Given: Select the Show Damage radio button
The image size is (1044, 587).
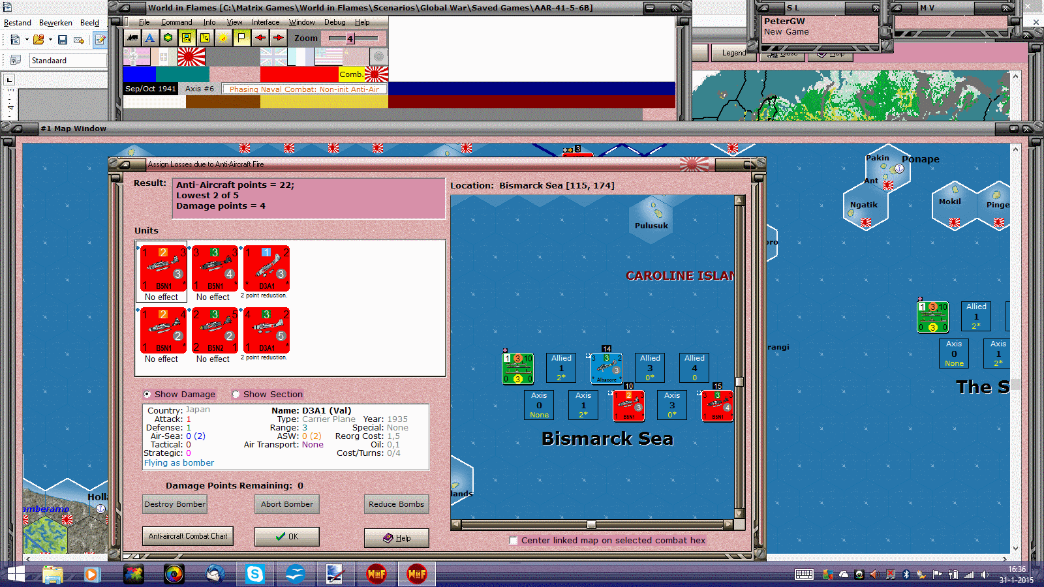Looking at the screenshot, I should click(147, 394).
